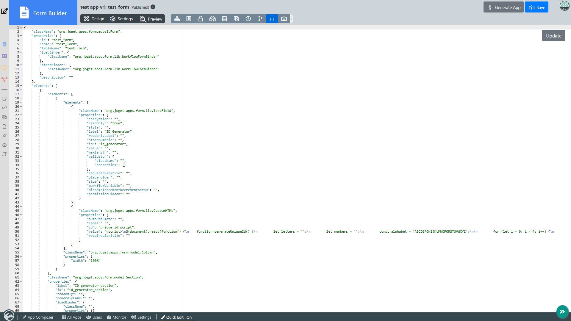Viewport: 571px width, 321px height.
Task: Click the binoculars find-usage toolbar icon
Action: pyautogui.click(x=212, y=19)
